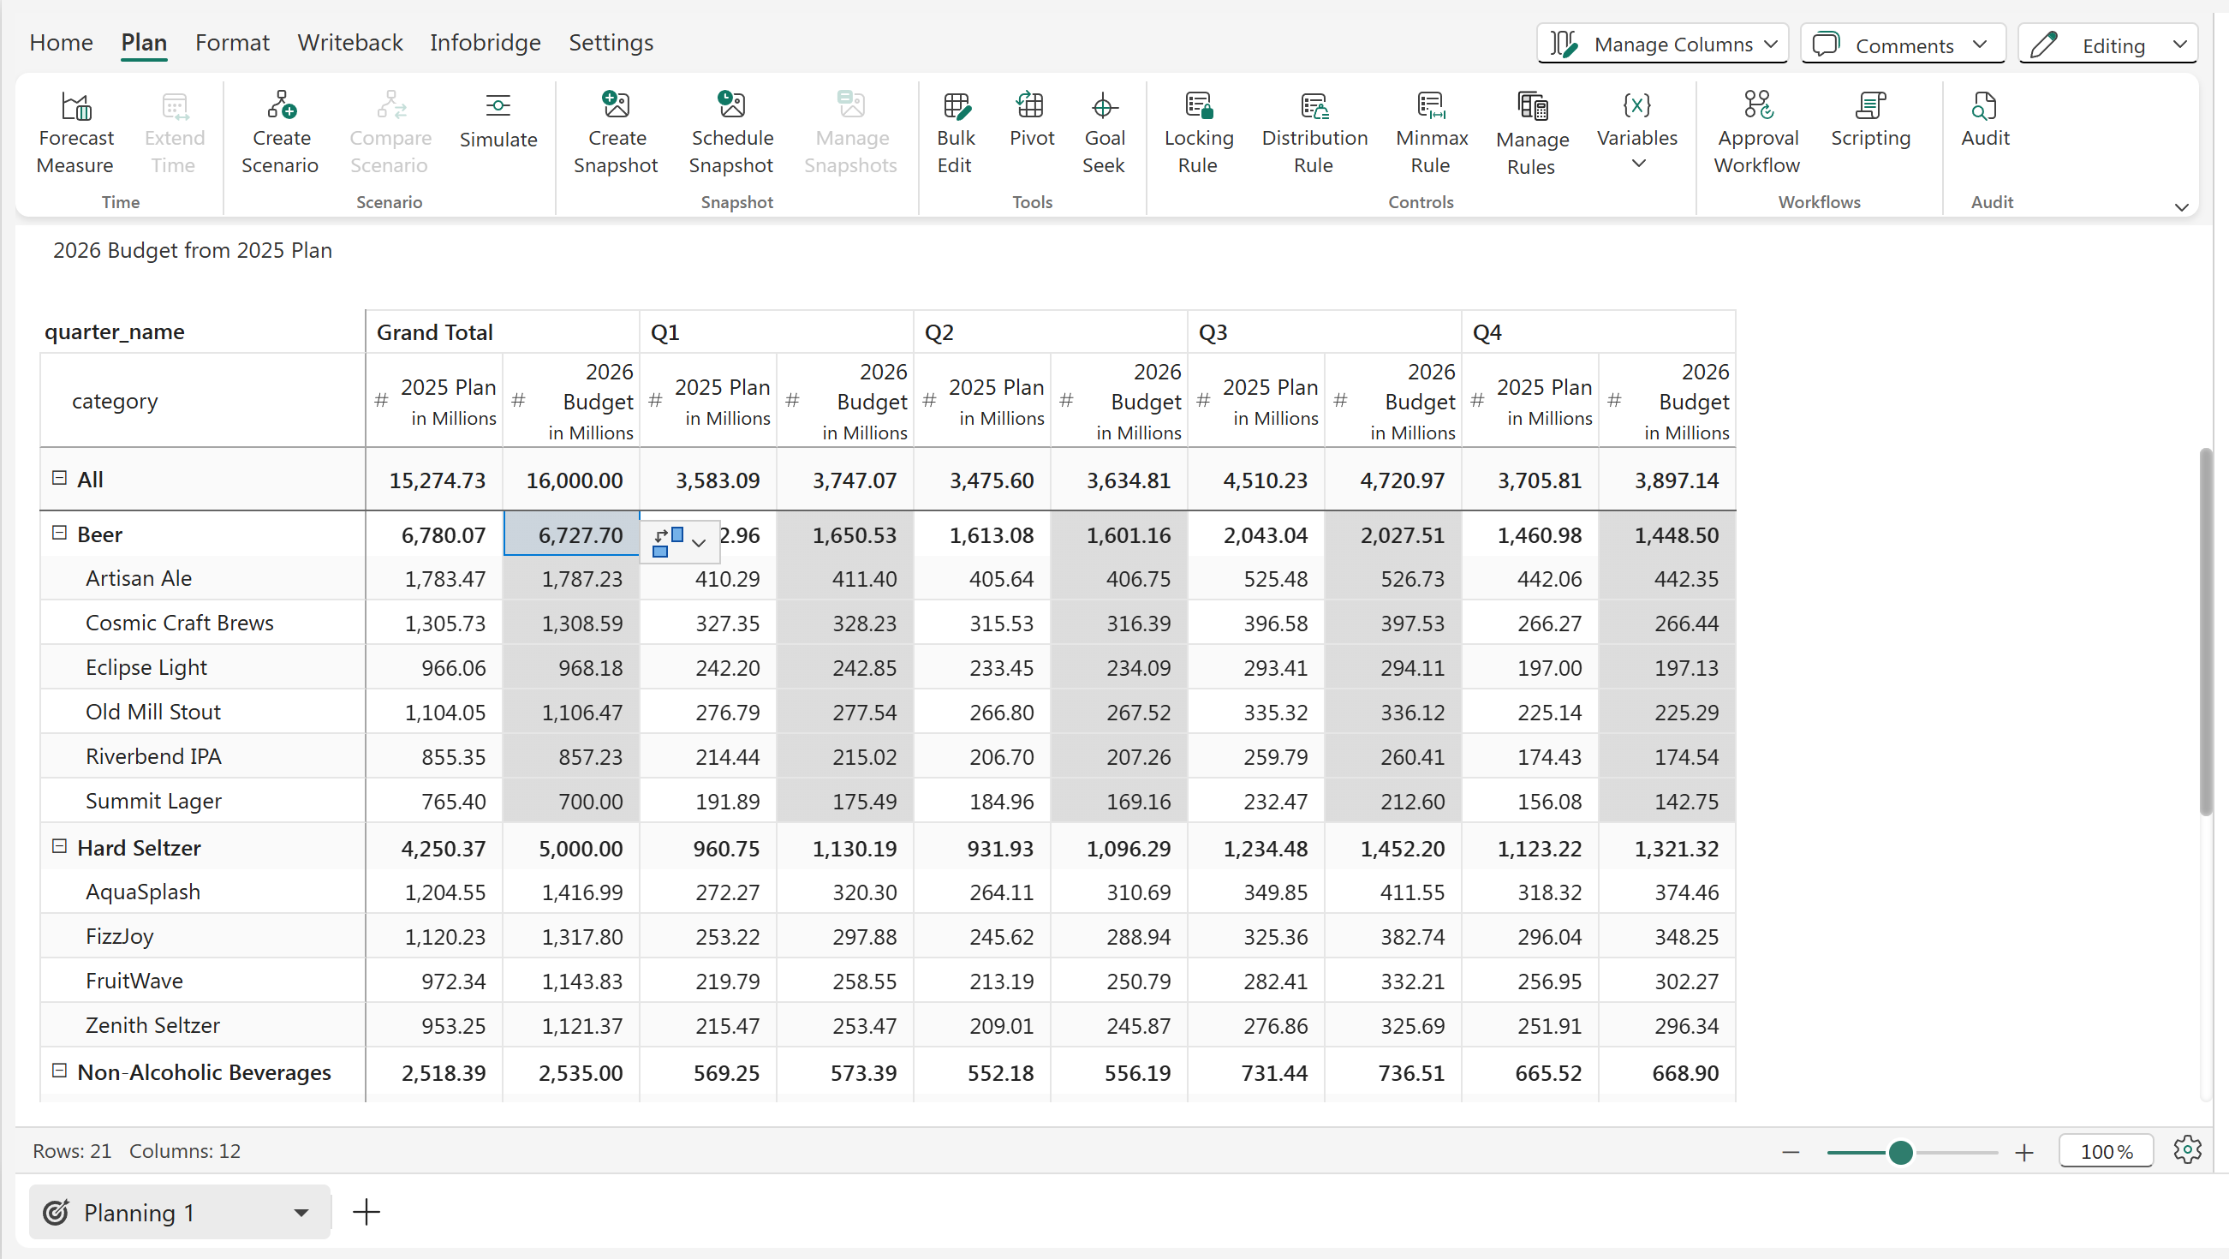
Task: Collapse the Hard Seltzer group
Action: pos(59,846)
